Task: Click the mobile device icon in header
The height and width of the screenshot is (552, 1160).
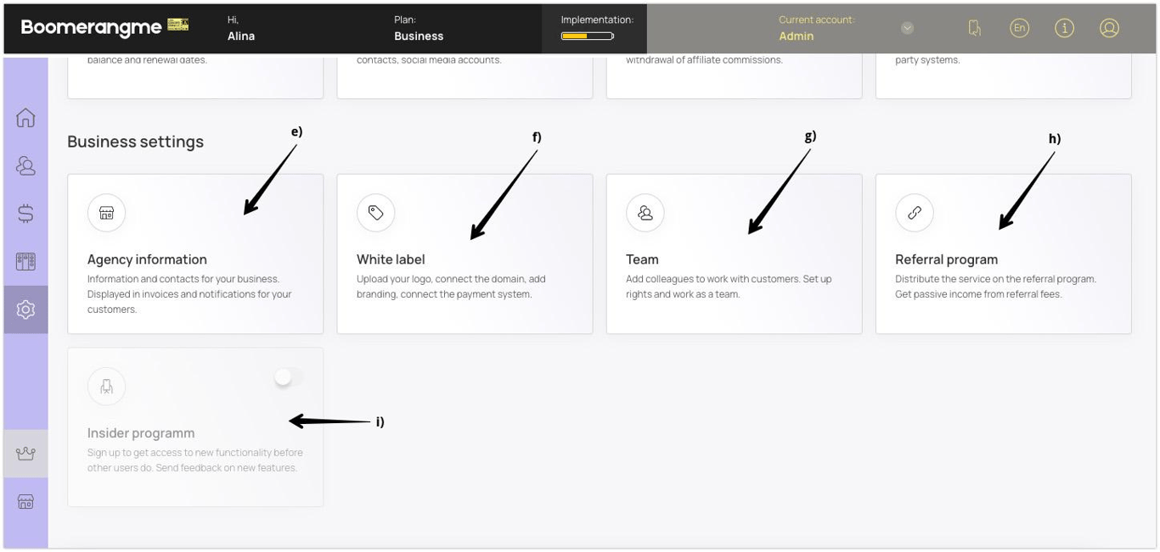Action: tap(974, 28)
